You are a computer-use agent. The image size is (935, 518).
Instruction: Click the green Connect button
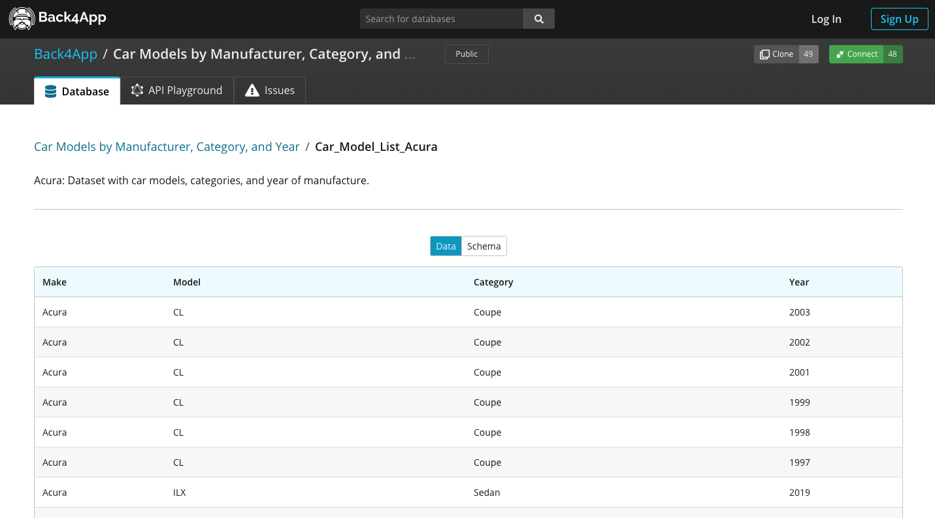tap(856, 54)
